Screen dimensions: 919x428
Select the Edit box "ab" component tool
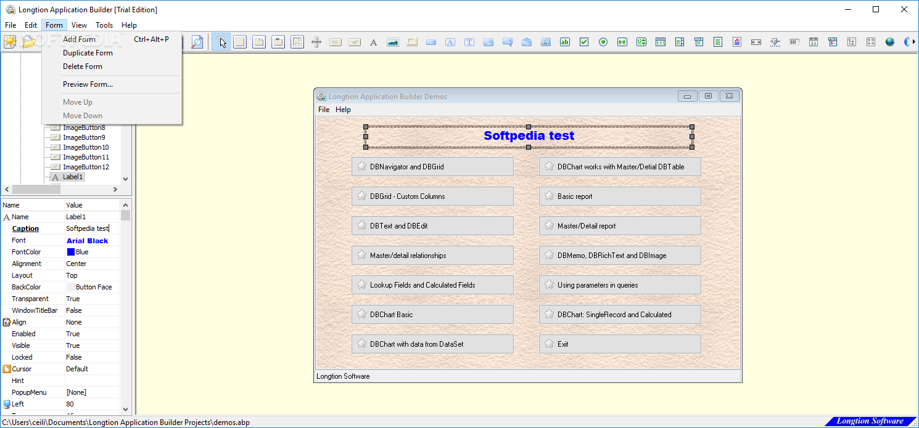pos(565,42)
